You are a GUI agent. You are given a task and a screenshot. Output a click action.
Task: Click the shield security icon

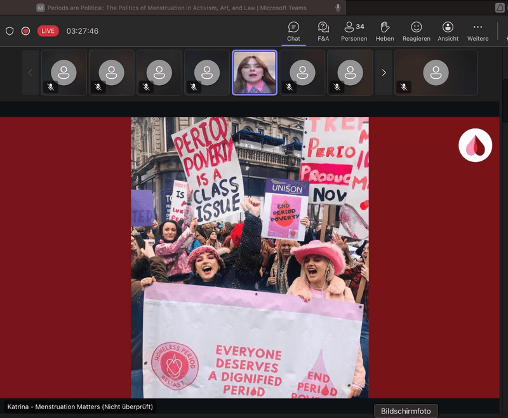[10, 31]
